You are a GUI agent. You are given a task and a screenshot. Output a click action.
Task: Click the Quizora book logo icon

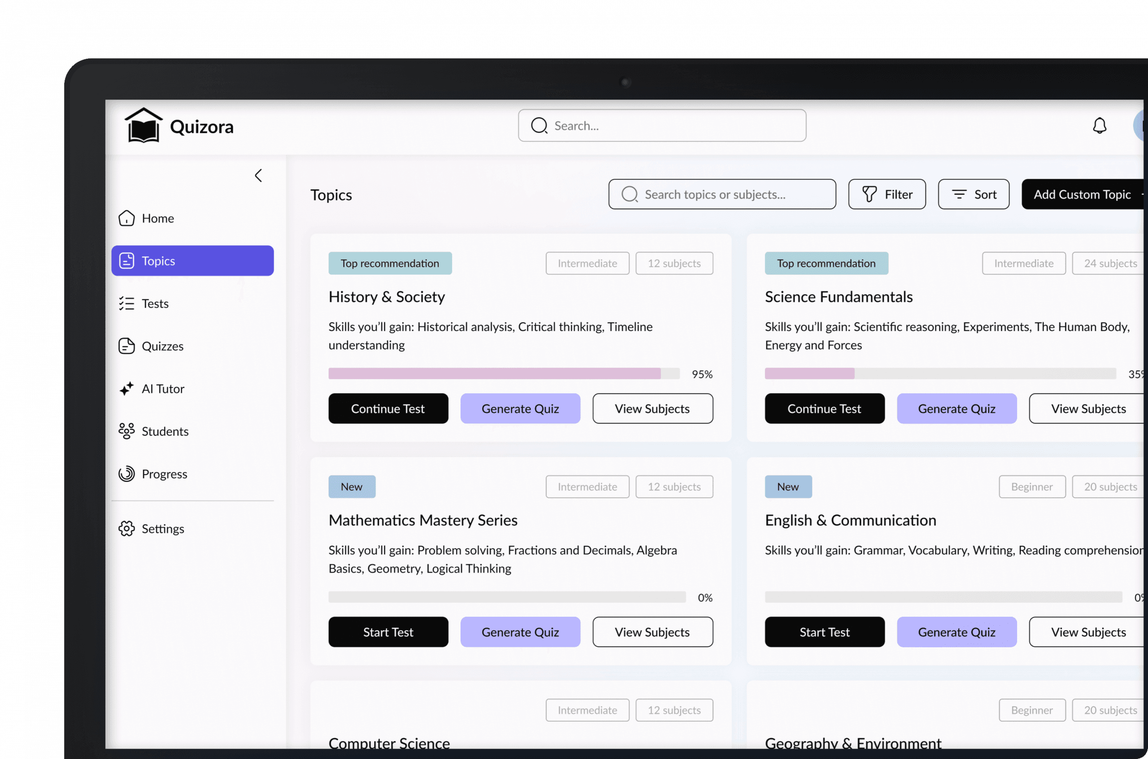143,125
